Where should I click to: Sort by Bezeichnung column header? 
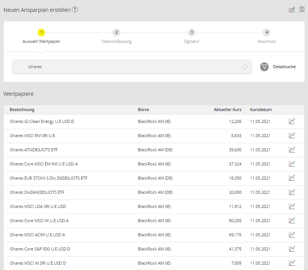point(22,110)
